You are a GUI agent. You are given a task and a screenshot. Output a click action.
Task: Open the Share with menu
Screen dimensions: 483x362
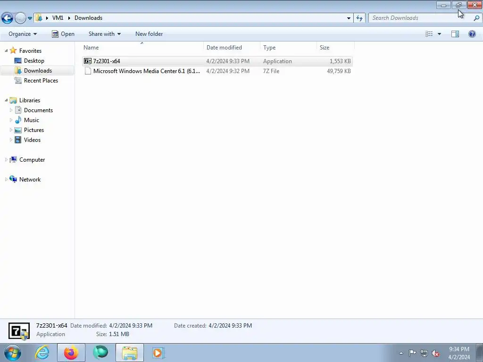[x=104, y=34]
